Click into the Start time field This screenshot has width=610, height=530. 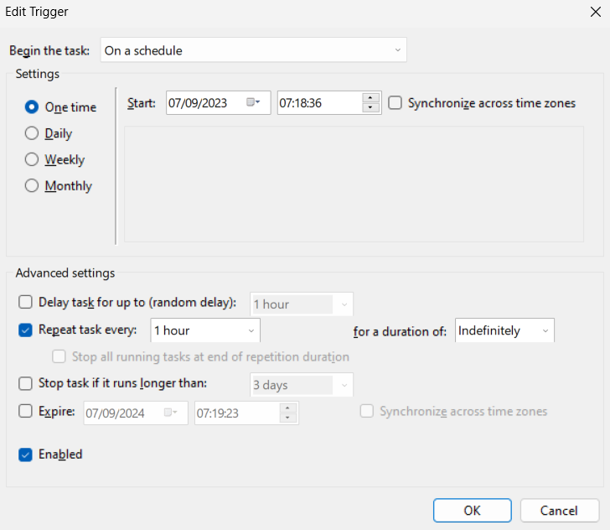coord(319,103)
